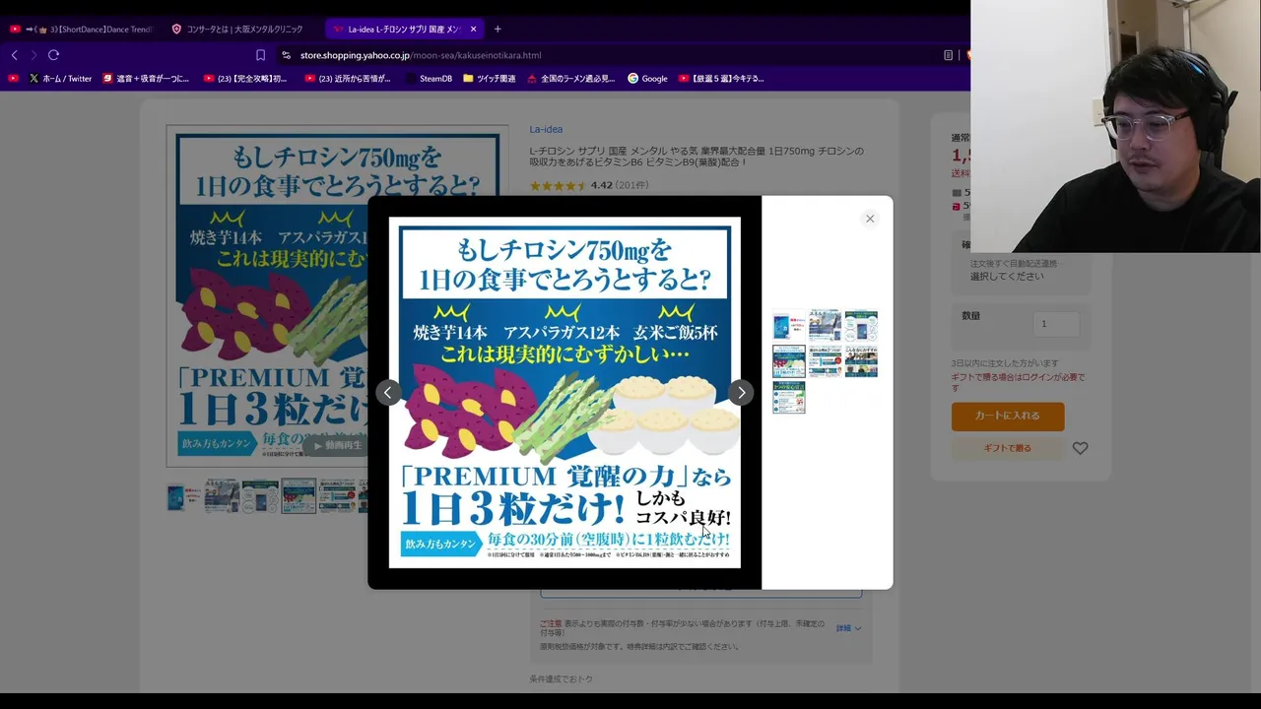The width and height of the screenshot is (1261, 709).
Task: Select the last thumbnail in popup bottom row
Action: coord(788,397)
